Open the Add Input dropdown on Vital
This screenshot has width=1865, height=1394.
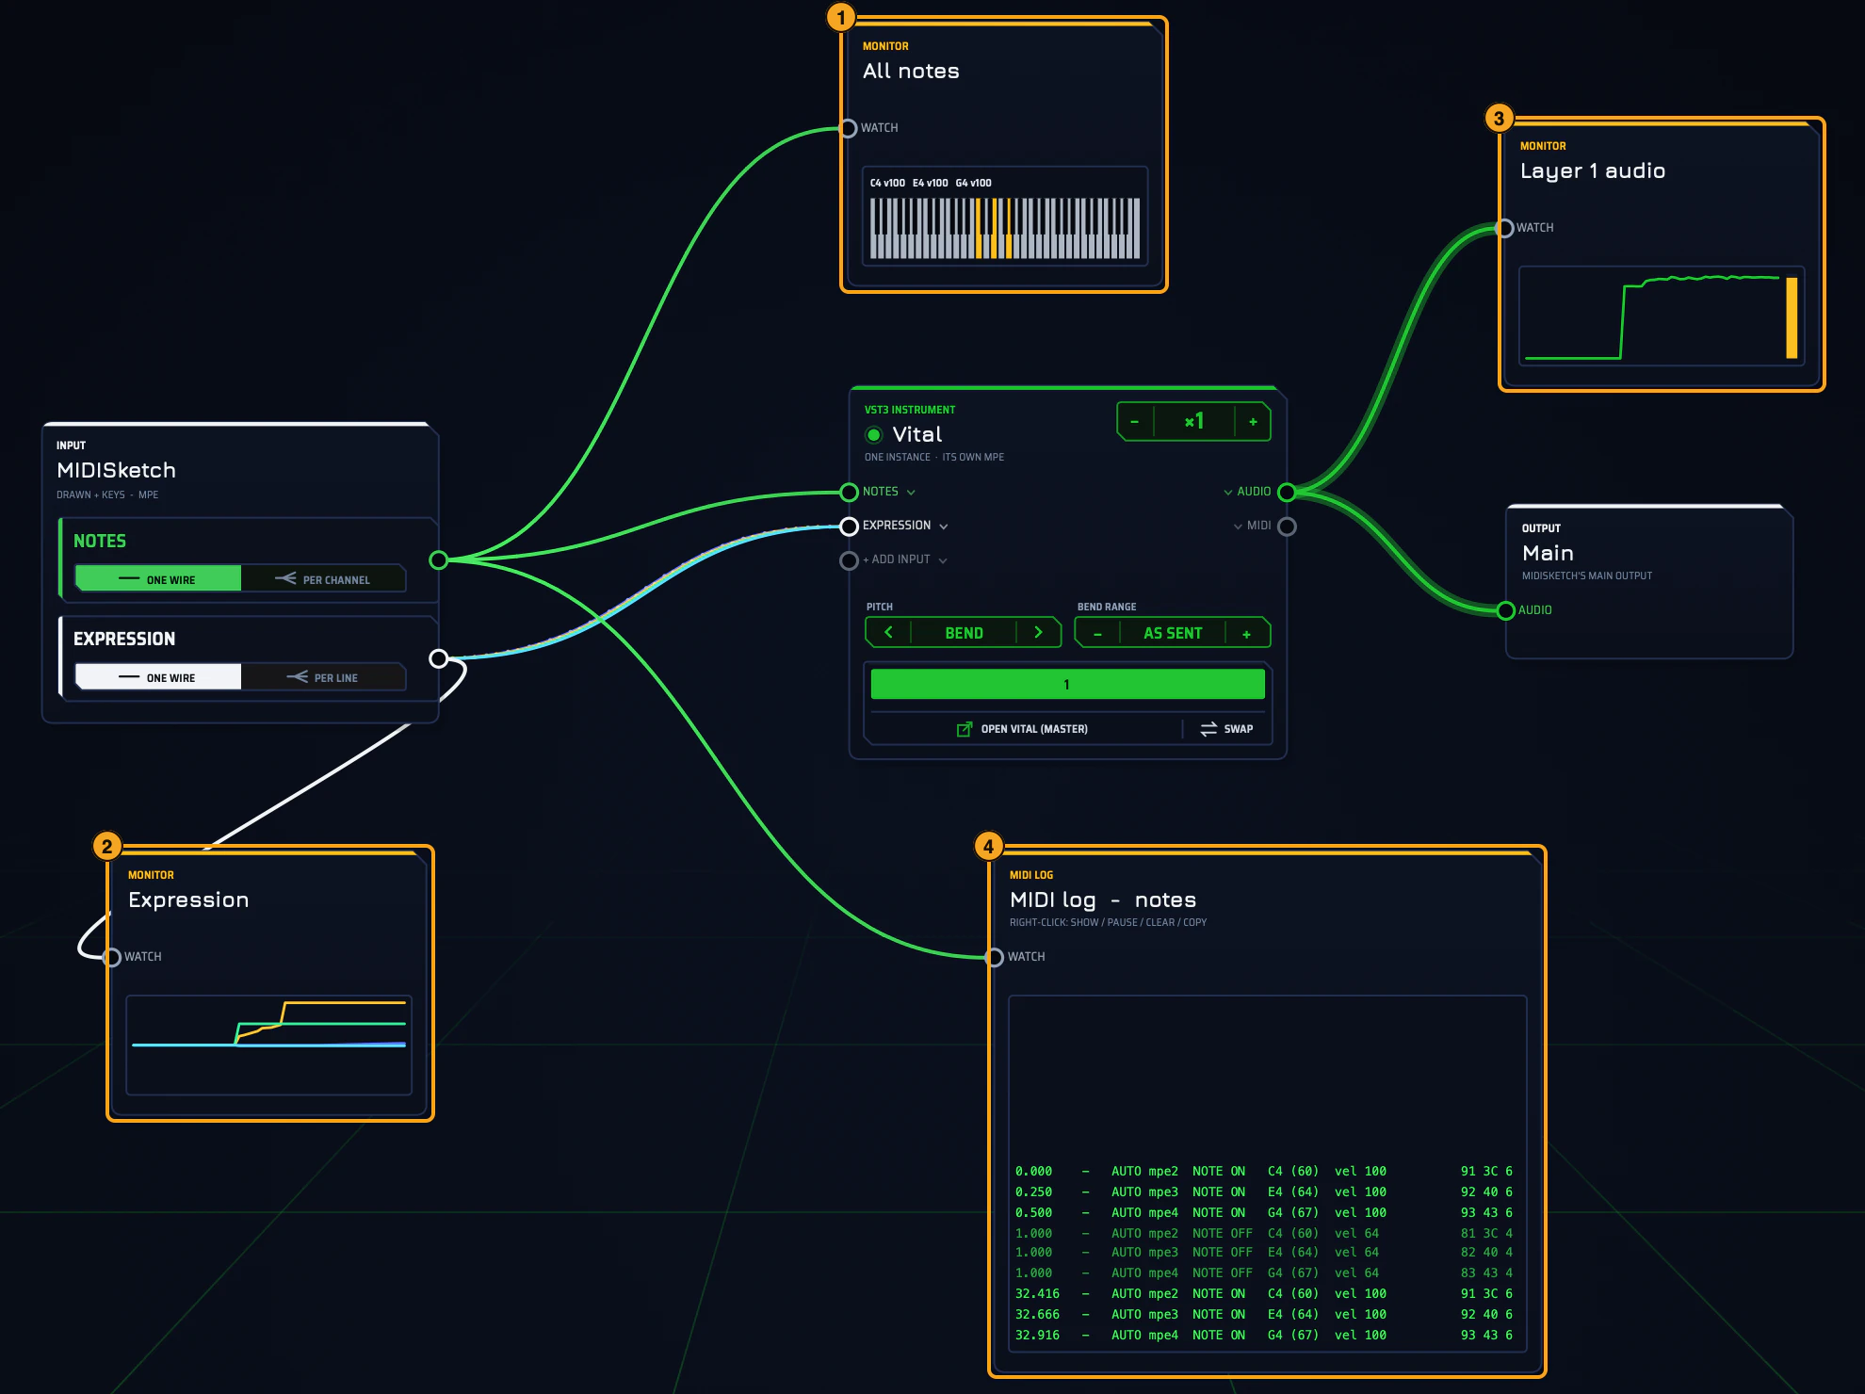[x=943, y=560]
